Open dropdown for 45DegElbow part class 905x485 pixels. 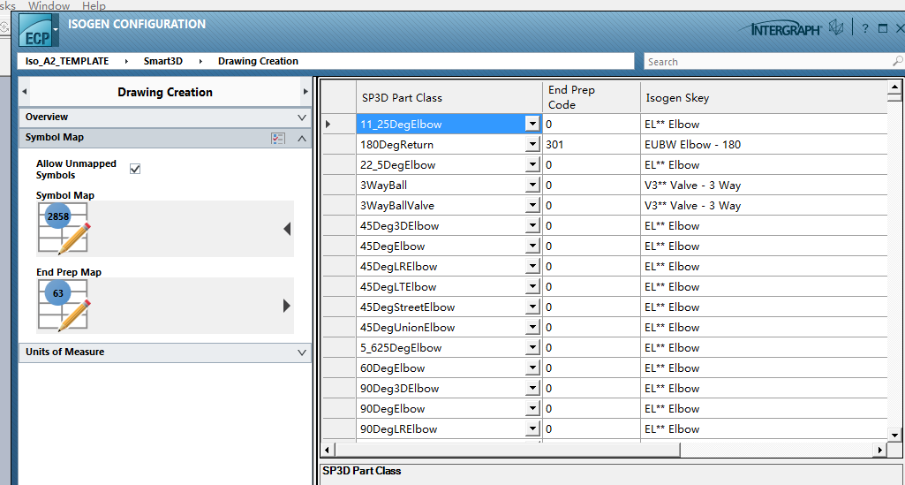532,246
